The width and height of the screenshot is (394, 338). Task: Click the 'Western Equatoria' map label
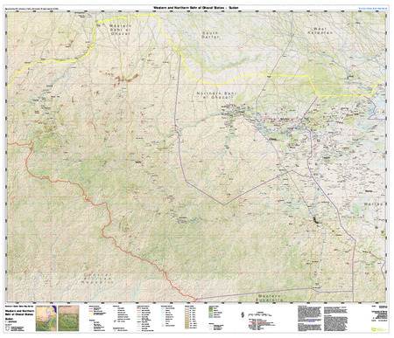(x=269, y=298)
